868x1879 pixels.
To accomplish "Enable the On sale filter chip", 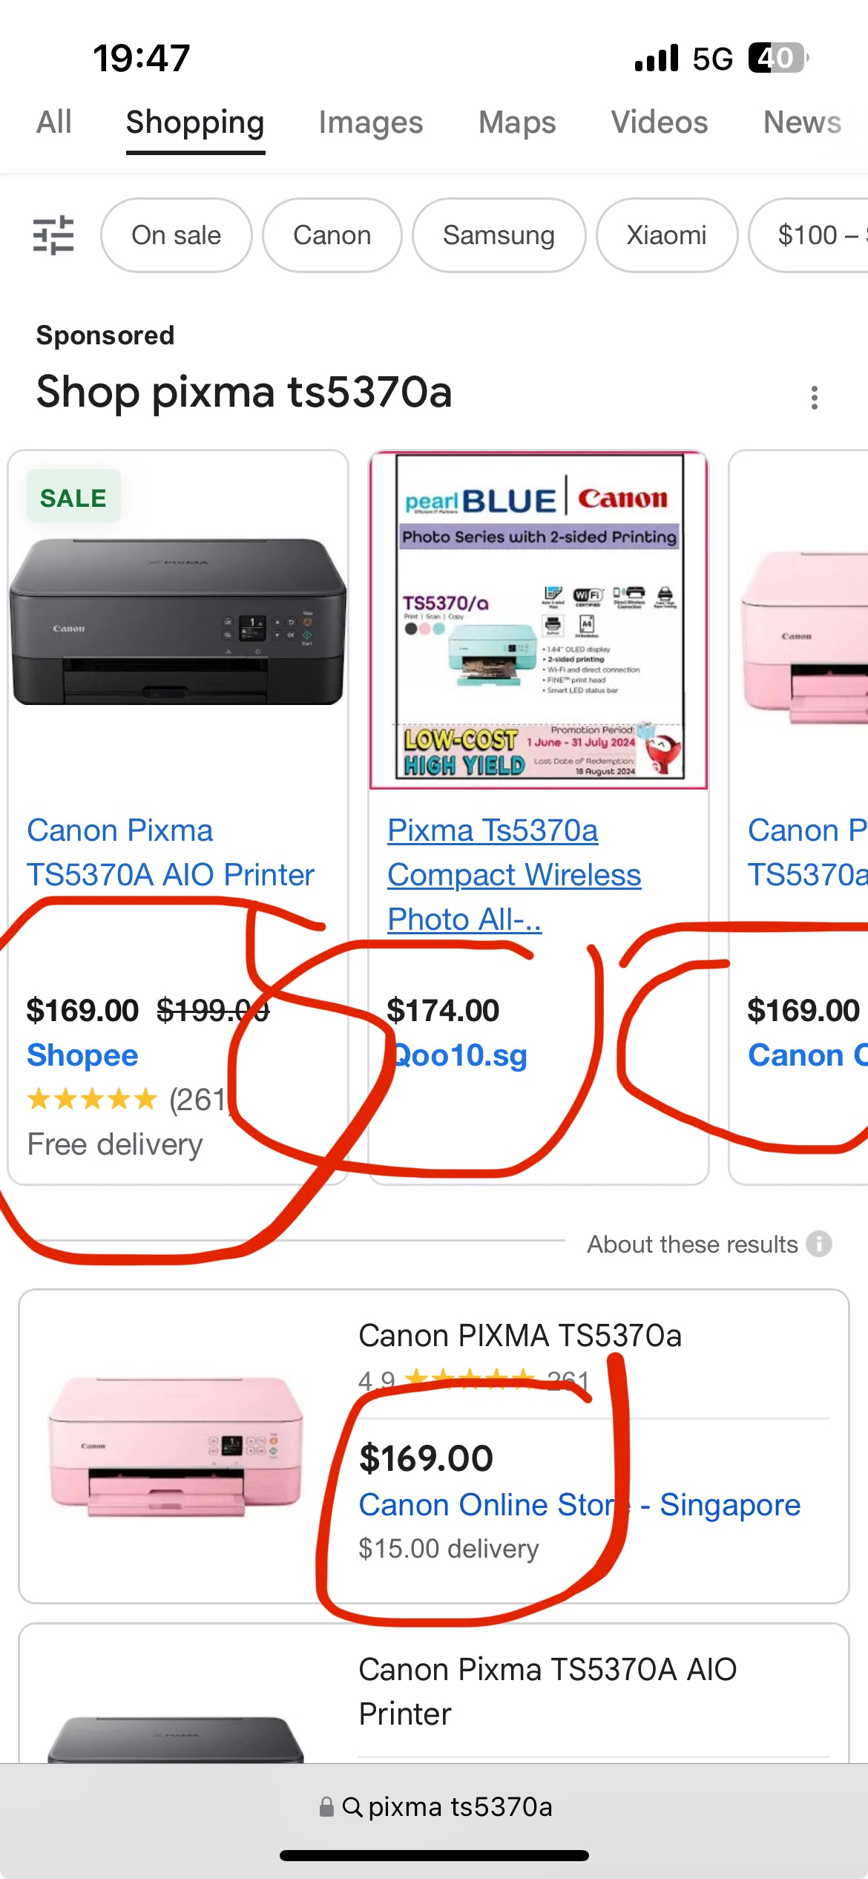I will click(x=176, y=235).
